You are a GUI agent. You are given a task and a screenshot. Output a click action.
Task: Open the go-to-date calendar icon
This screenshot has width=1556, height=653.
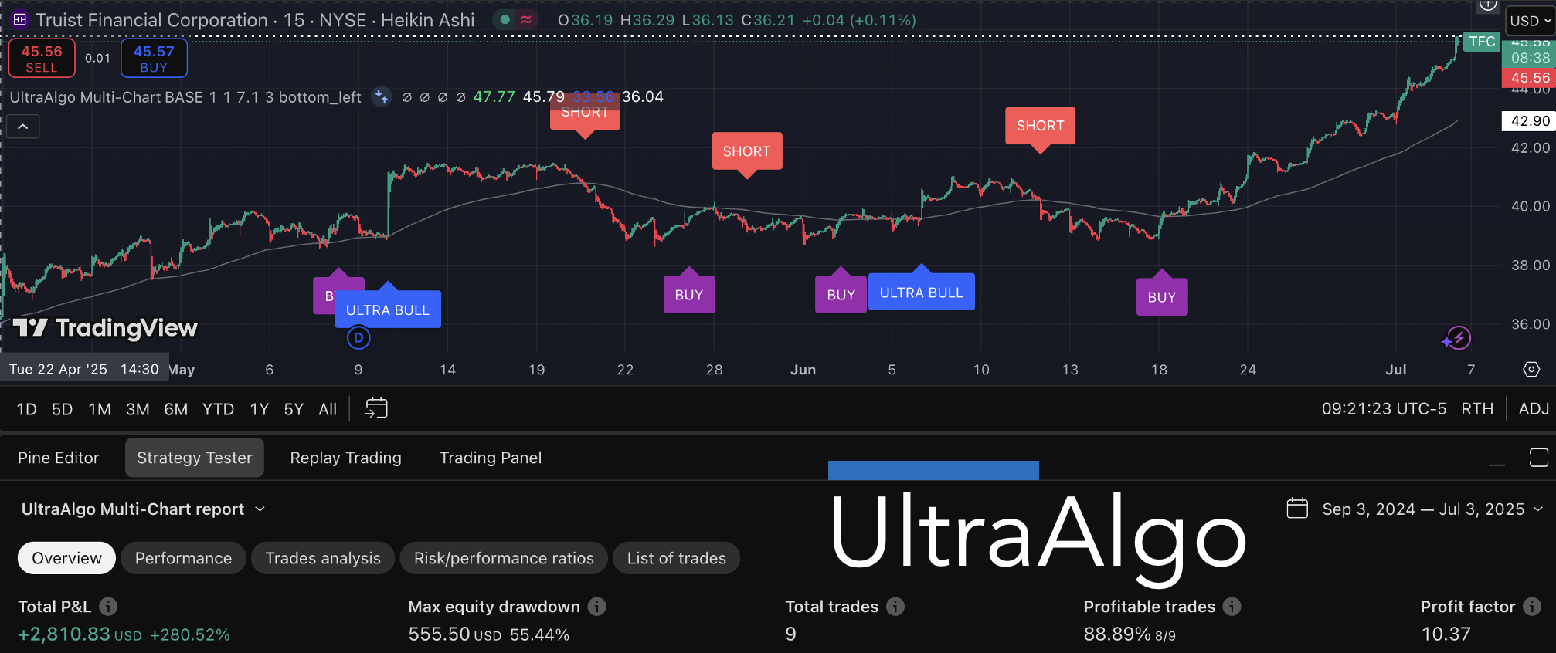[376, 408]
